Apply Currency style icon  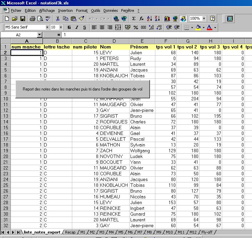pyautogui.click(x=128, y=27)
